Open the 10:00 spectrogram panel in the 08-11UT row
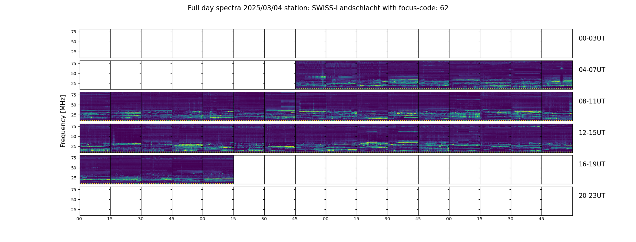The width and height of the screenshot is (636, 242). coord(341,106)
